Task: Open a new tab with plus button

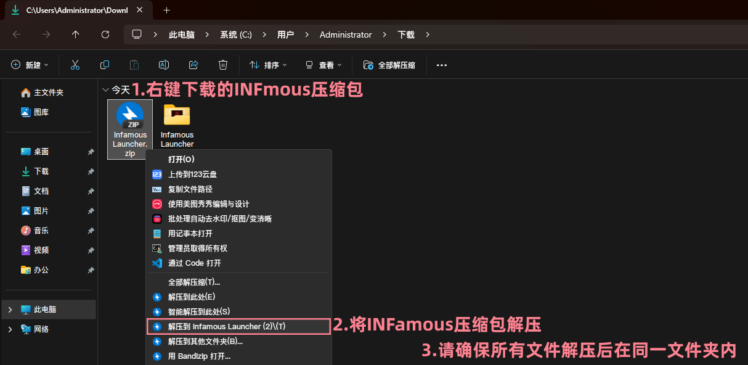Action: tap(166, 10)
